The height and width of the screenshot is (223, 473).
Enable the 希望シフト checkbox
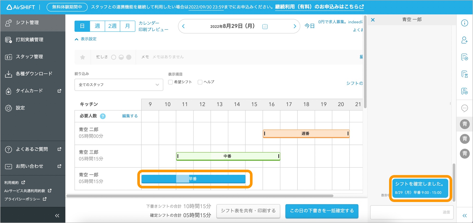coord(170,82)
